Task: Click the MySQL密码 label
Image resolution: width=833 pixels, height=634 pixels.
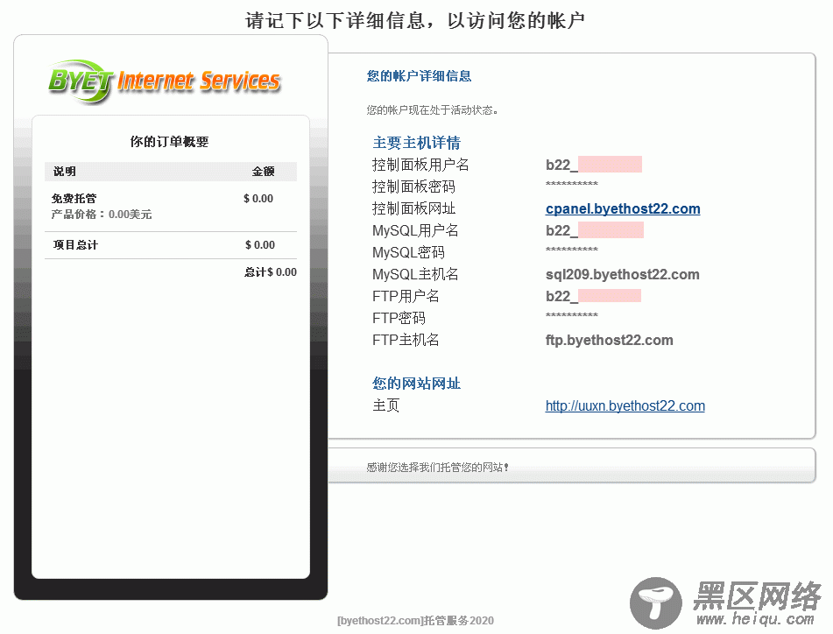Action: pyautogui.click(x=408, y=252)
